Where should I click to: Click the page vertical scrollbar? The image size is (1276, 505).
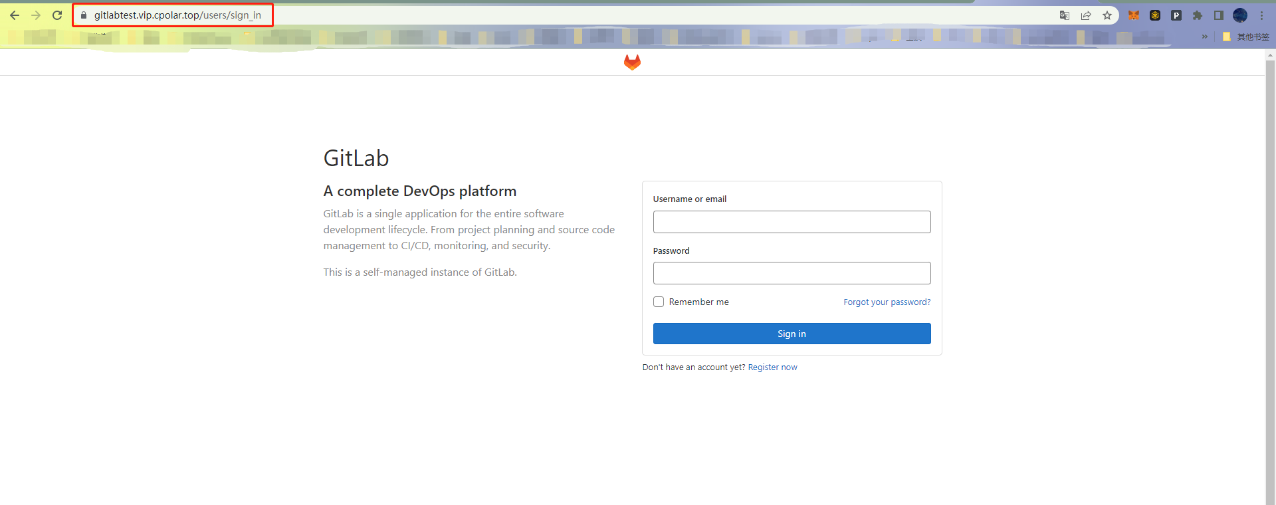pyautogui.click(x=1270, y=278)
